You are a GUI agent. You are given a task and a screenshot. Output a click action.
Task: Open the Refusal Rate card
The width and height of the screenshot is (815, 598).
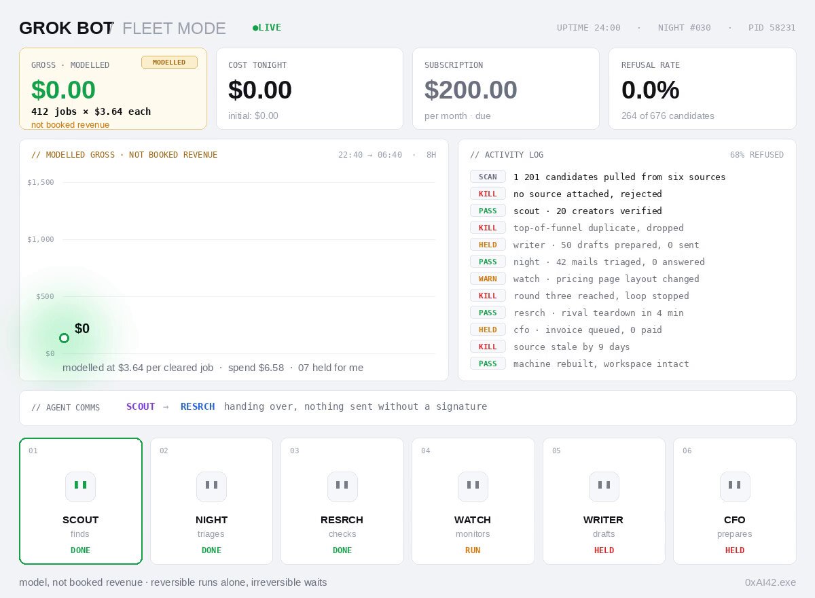[x=702, y=88]
